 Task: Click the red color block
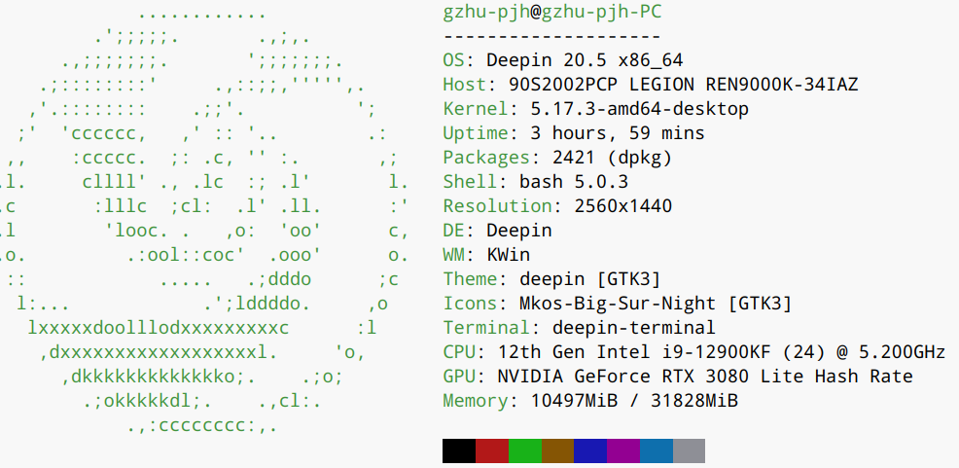[492, 450]
